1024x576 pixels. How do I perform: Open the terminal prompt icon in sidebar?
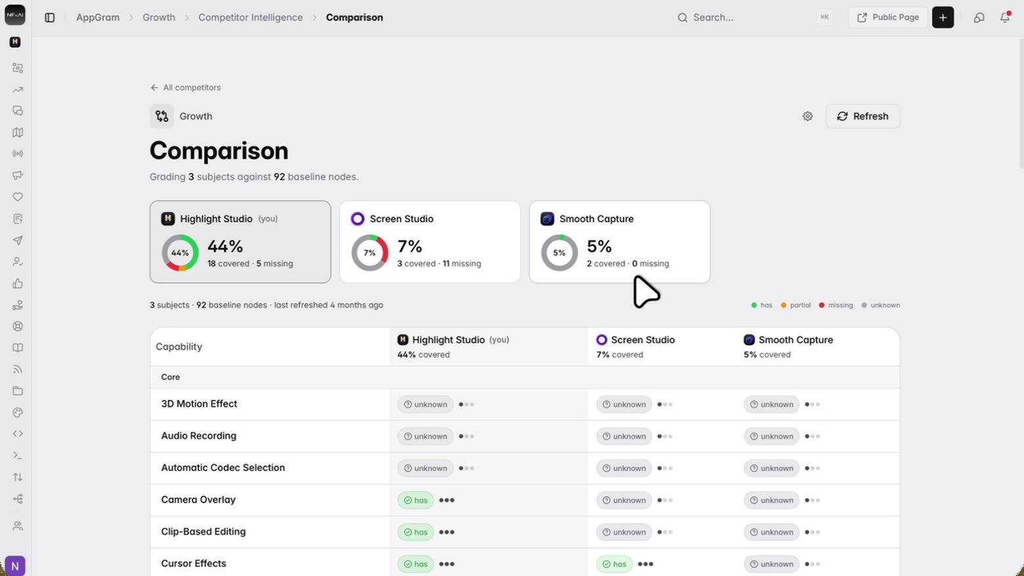click(18, 455)
